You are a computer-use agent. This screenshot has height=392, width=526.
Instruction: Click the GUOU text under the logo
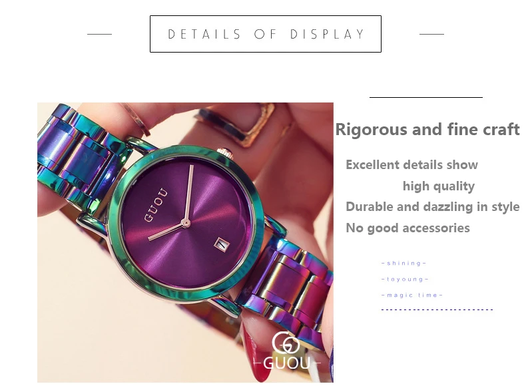(x=287, y=363)
